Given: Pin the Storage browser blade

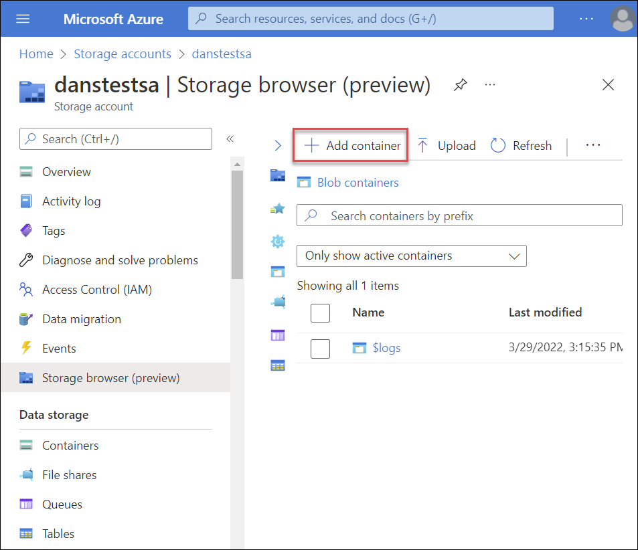Looking at the screenshot, I should point(460,85).
